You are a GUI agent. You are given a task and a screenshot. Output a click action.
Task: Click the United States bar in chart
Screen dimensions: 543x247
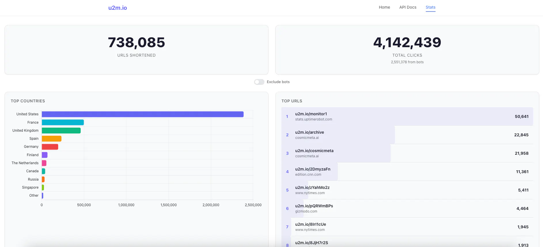point(143,114)
